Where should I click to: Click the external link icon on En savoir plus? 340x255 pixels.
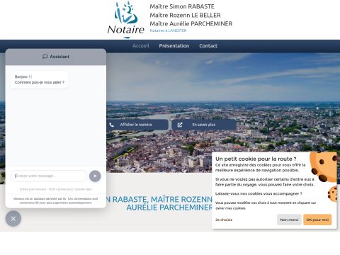tap(180, 125)
